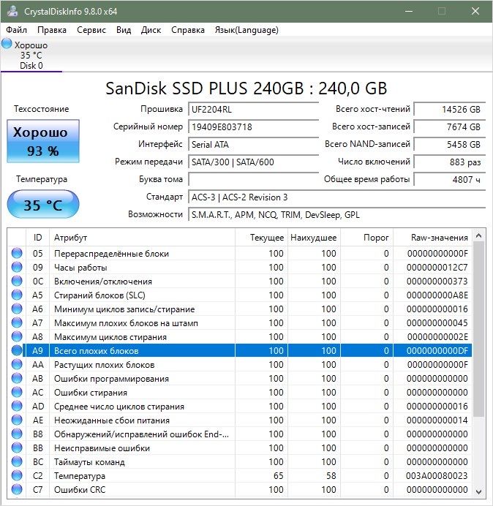Click status orb of row AE Неожиданные сбои питания
The height and width of the screenshot is (506, 493).
click(x=17, y=420)
